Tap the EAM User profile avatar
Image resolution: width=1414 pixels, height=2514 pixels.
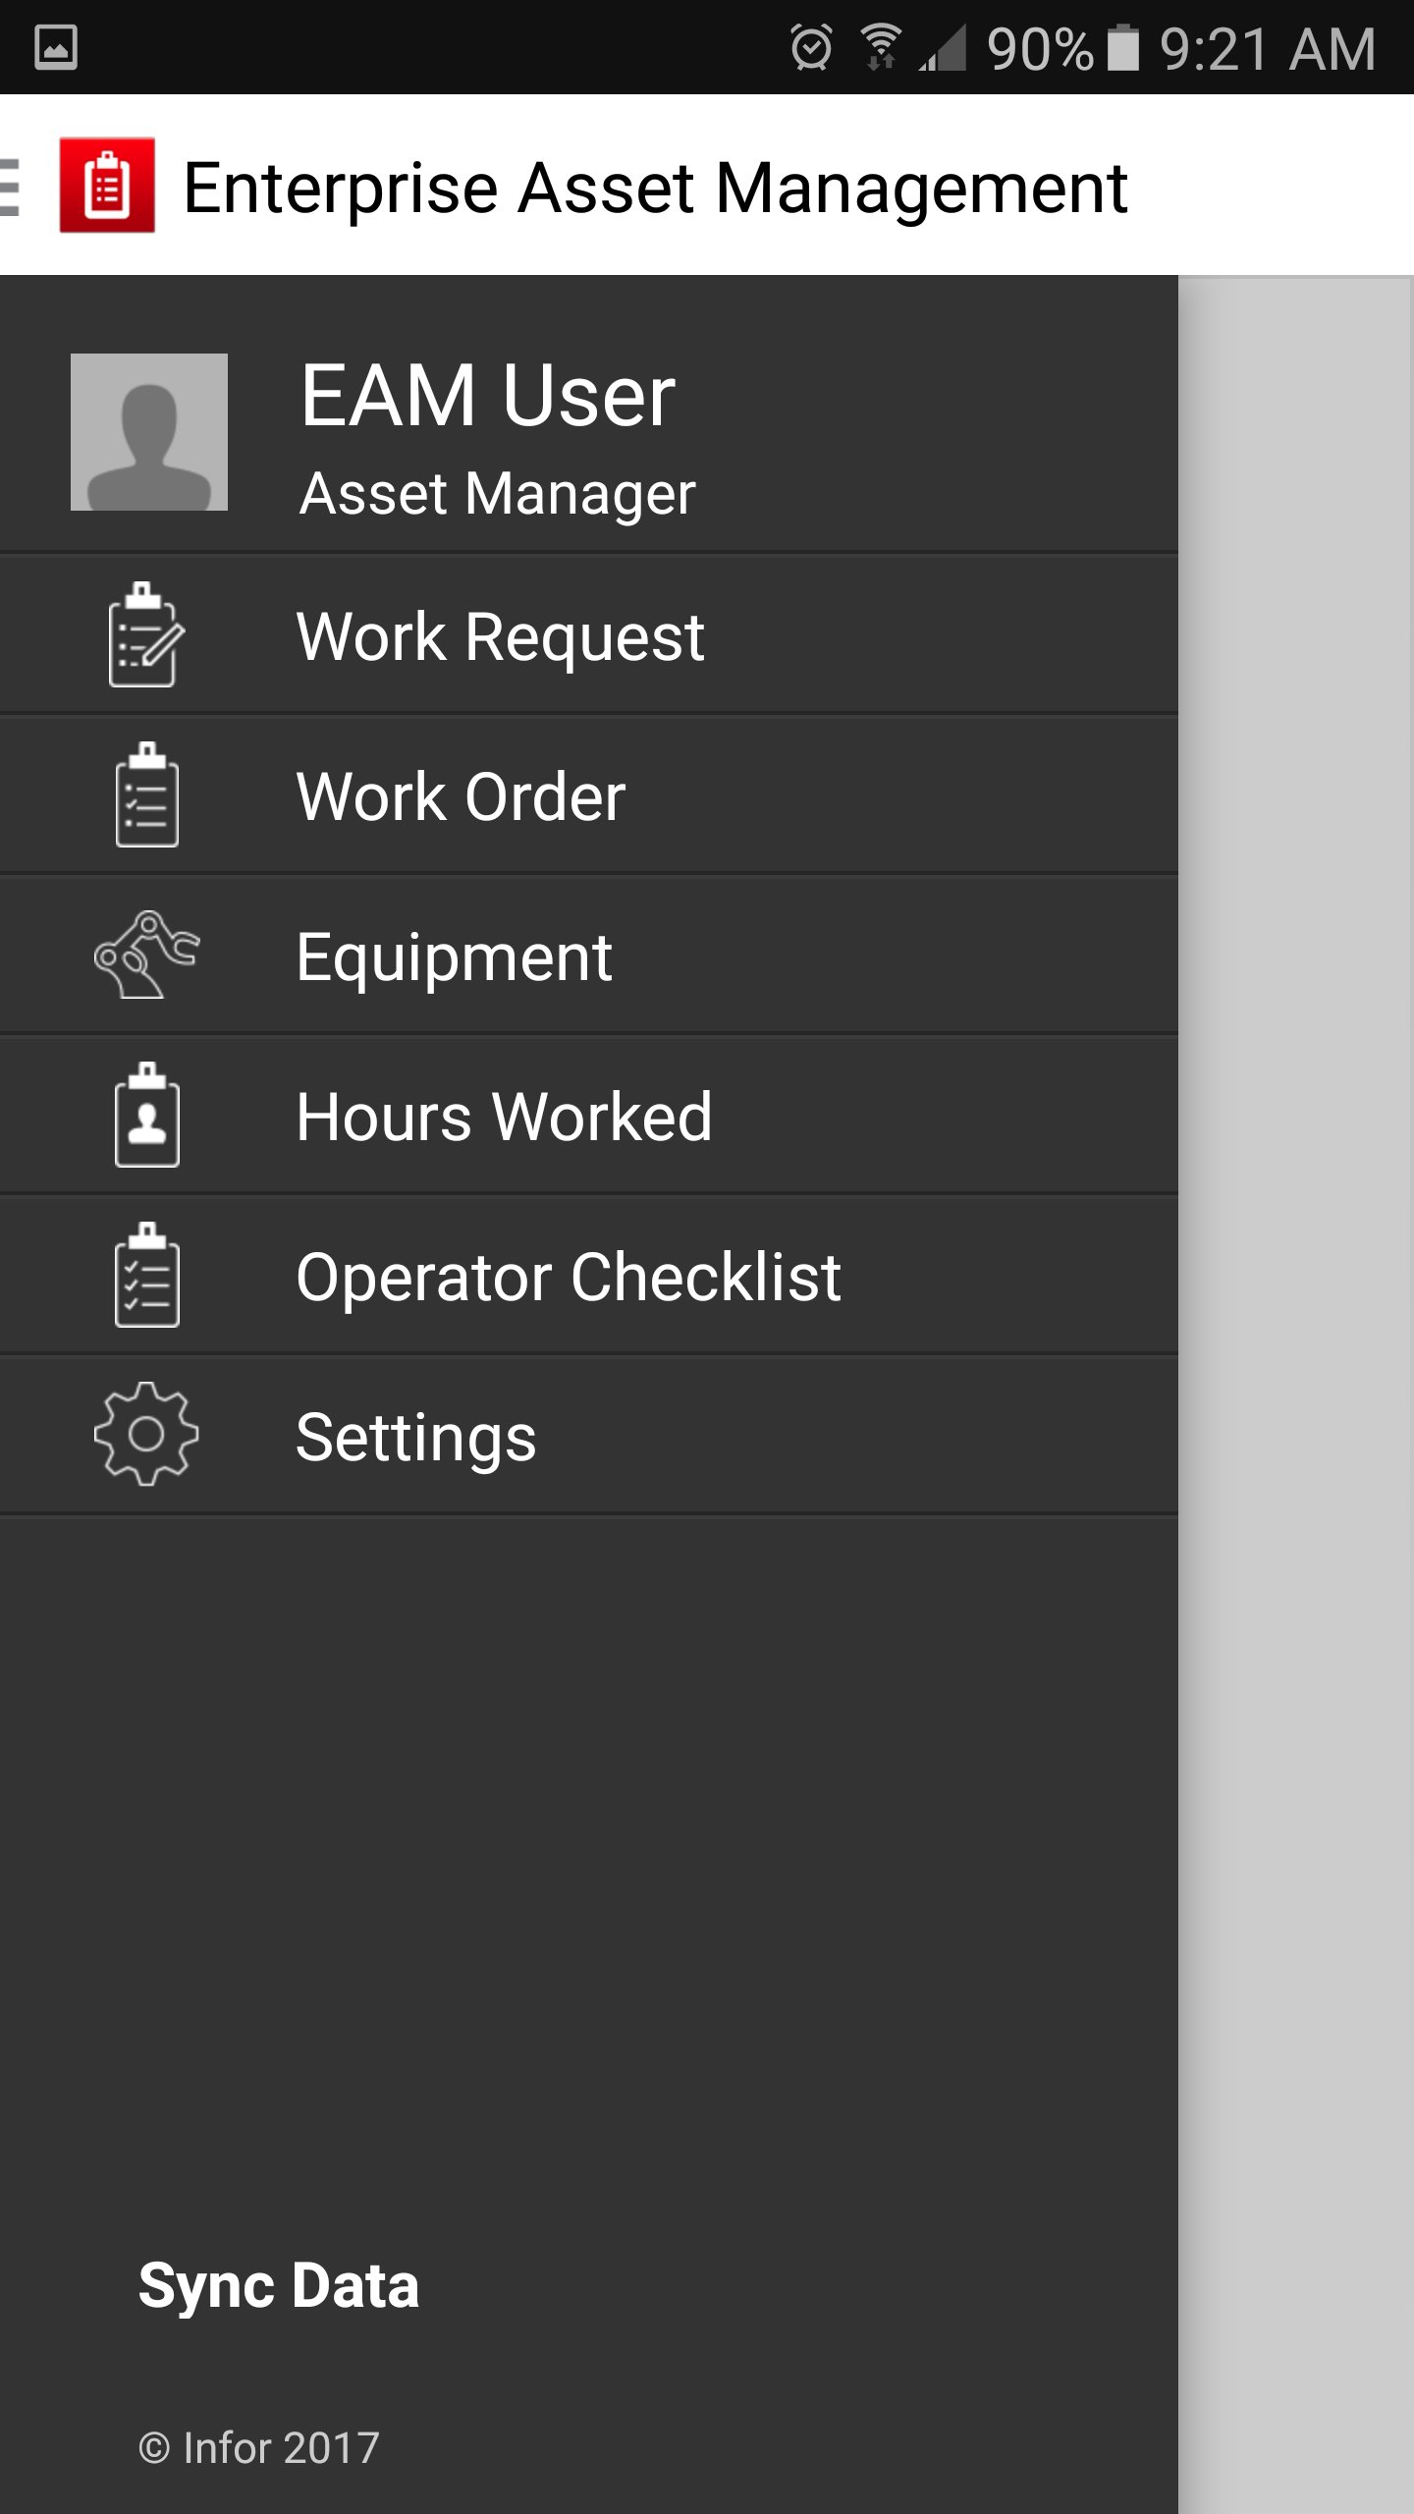[149, 432]
